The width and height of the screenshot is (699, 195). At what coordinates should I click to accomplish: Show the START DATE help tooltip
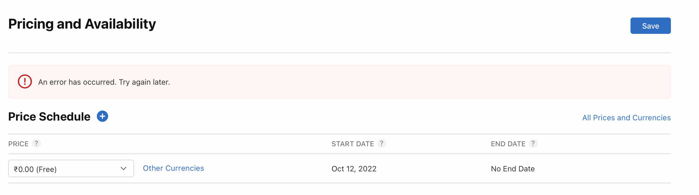[x=381, y=143]
